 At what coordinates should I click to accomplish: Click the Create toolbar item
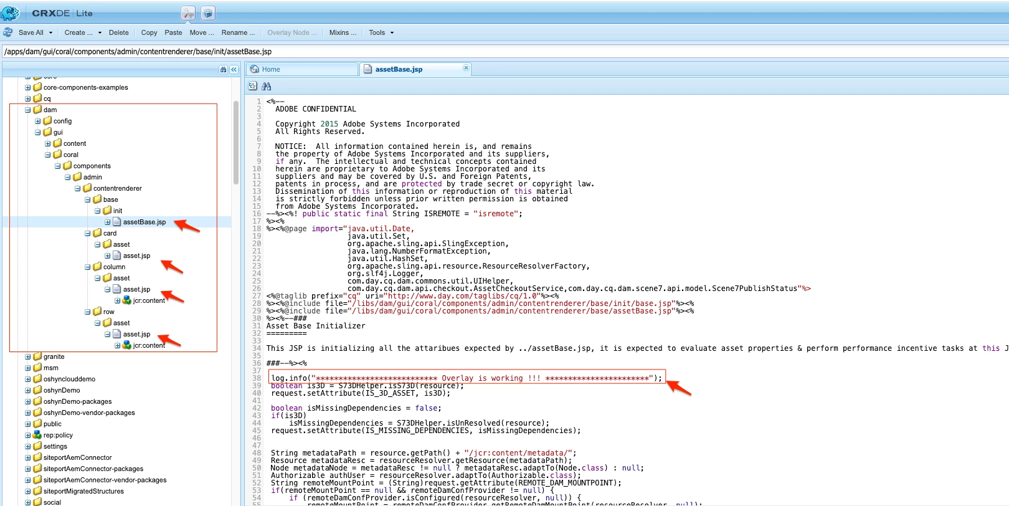[x=78, y=32]
